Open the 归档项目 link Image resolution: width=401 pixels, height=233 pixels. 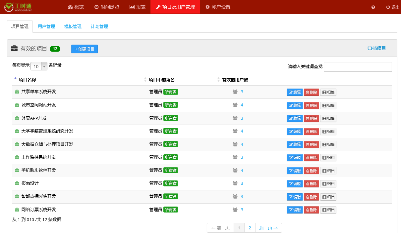tap(376, 48)
